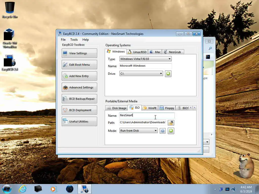Click the search icon in background window

tap(210, 48)
